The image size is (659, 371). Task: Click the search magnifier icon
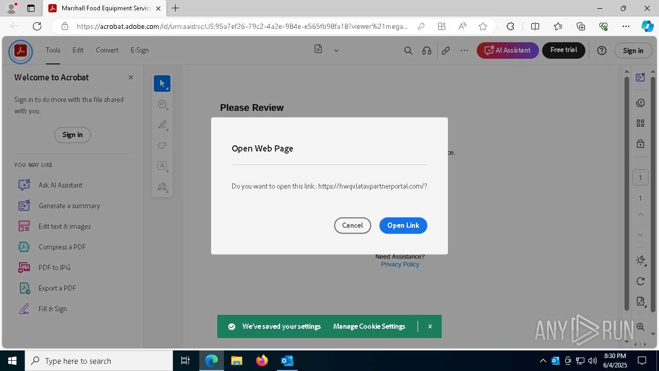click(408, 50)
